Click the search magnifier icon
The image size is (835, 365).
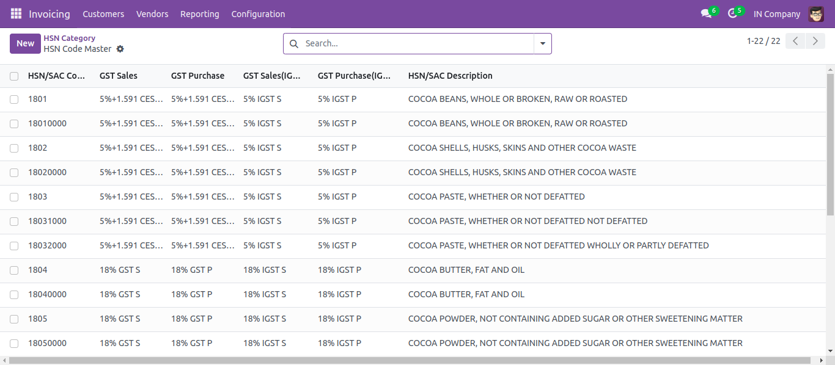(294, 43)
